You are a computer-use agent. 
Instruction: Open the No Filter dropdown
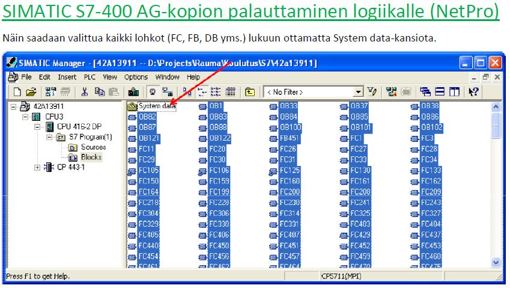click(x=358, y=92)
